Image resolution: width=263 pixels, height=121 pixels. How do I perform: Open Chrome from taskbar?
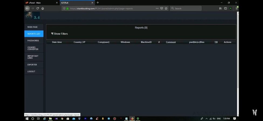click(x=62, y=119)
